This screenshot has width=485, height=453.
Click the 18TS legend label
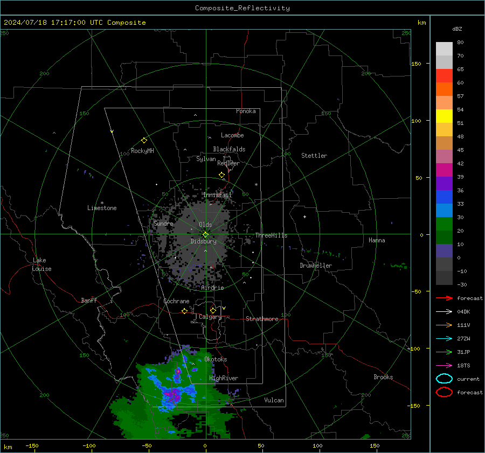(463, 366)
